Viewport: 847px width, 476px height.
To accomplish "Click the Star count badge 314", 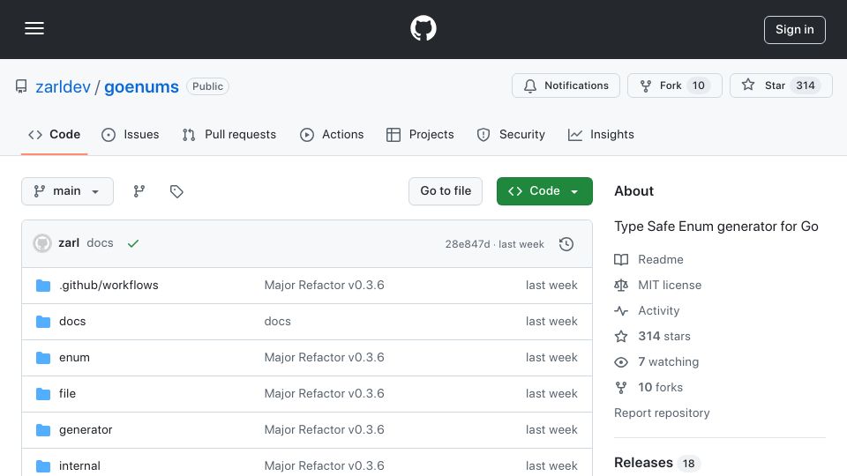I will (805, 86).
